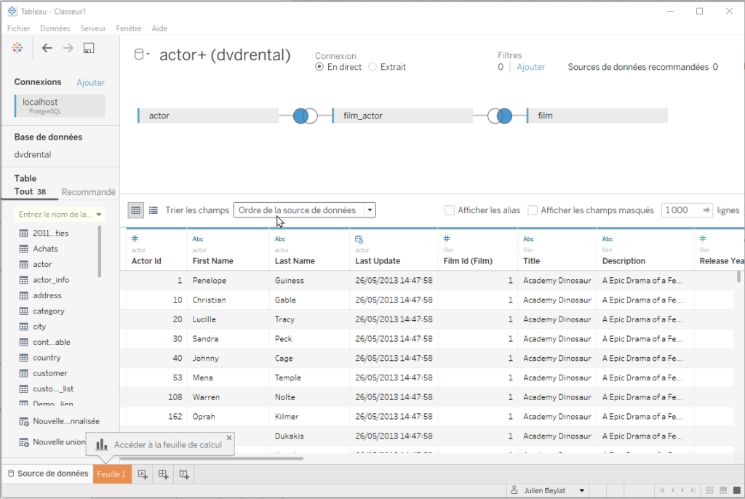Open the film_actor–film join Venn icon
Image resolution: width=745 pixels, height=499 pixels.
(x=500, y=116)
